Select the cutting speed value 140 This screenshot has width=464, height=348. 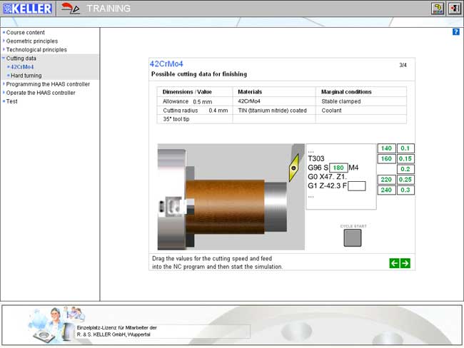click(x=386, y=148)
